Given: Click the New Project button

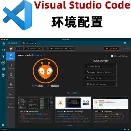Looking at the screenshot, I should pyautogui.click(x=101, y=66).
